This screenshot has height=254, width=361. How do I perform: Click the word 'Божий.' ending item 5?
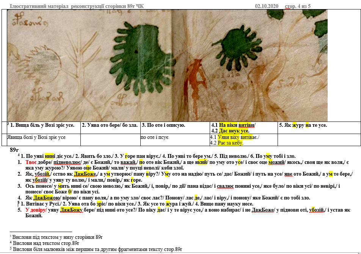[x=34, y=216]
